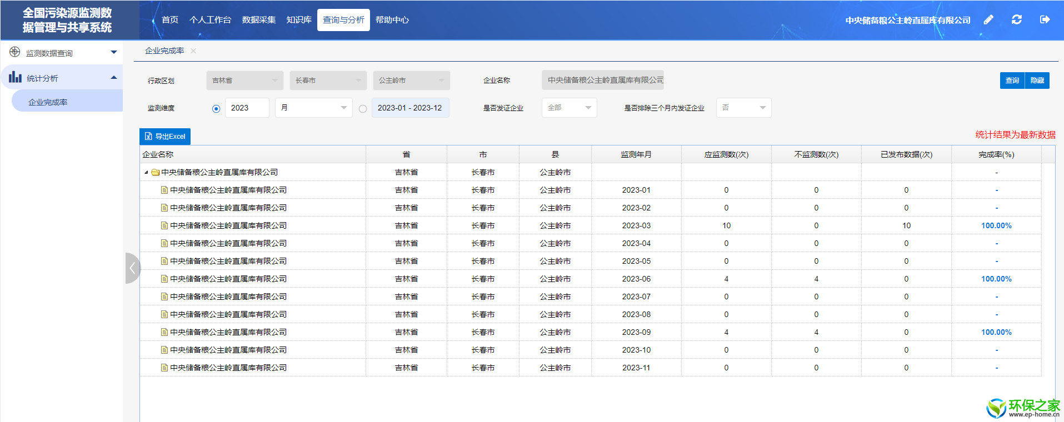
Task: Open 数据采集 in top navigation
Action: (x=259, y=20)
